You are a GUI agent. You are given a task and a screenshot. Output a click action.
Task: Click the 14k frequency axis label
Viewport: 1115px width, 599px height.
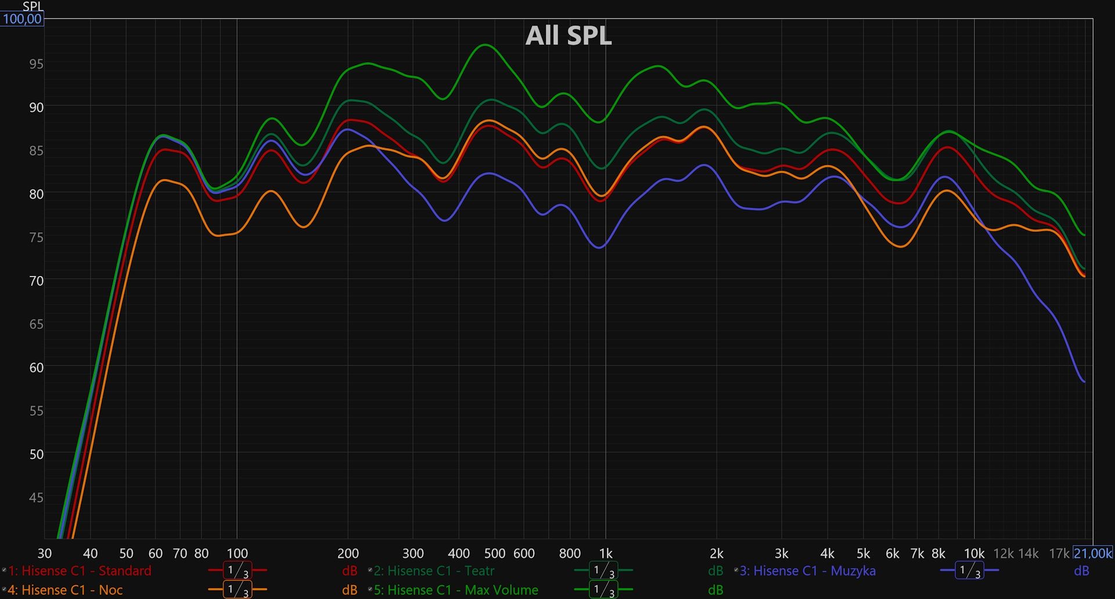[1028, 553]
